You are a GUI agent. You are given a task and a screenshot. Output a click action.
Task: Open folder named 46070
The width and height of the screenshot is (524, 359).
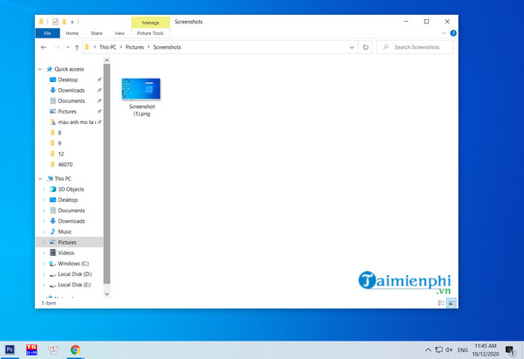[x=65, y=164]
